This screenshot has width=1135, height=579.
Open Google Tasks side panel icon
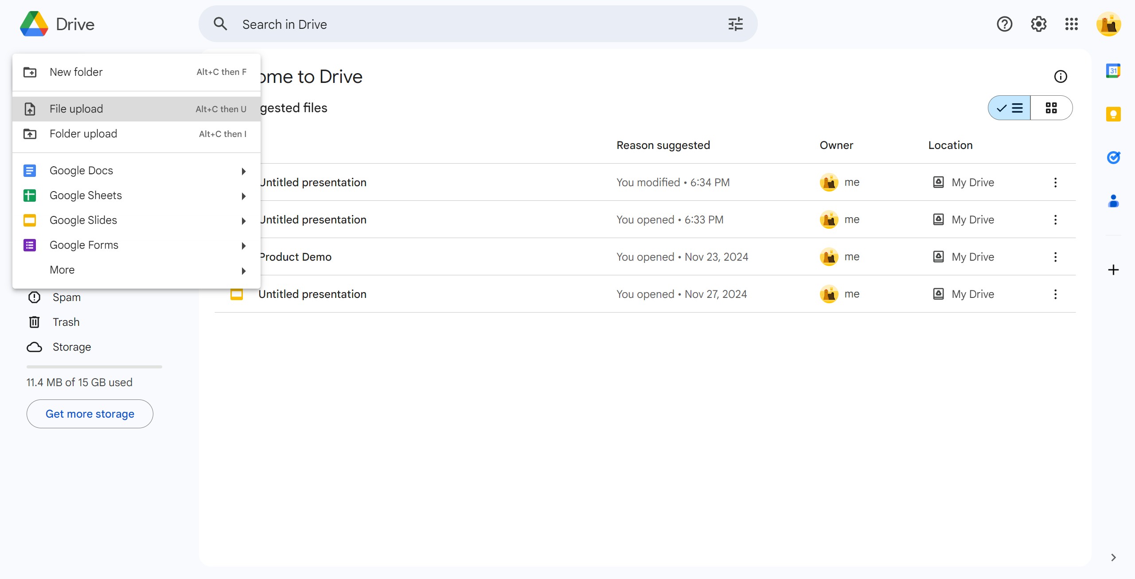pos(1113,157)
